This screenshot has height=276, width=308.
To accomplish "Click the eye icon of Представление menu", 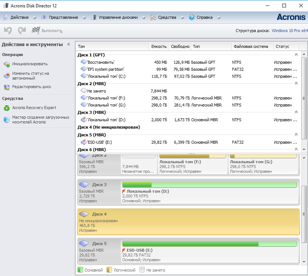I will pyautogui.click(x=44, y=17).
